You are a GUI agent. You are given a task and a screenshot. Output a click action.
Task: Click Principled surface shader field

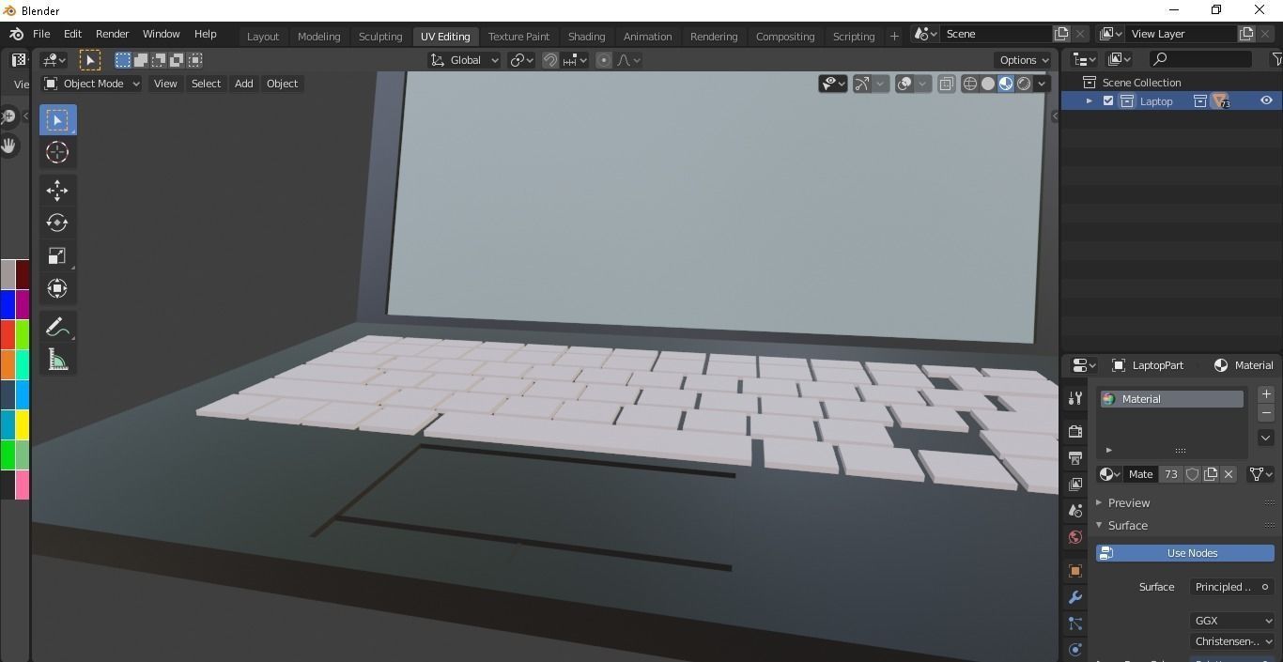[x=1232, y=587]
